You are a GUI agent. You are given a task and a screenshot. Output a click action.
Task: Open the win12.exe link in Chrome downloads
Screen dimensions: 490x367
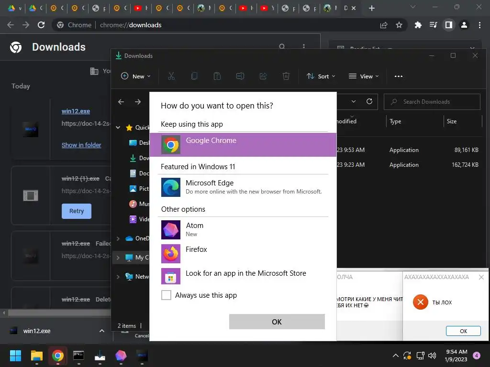coord(76,111)
